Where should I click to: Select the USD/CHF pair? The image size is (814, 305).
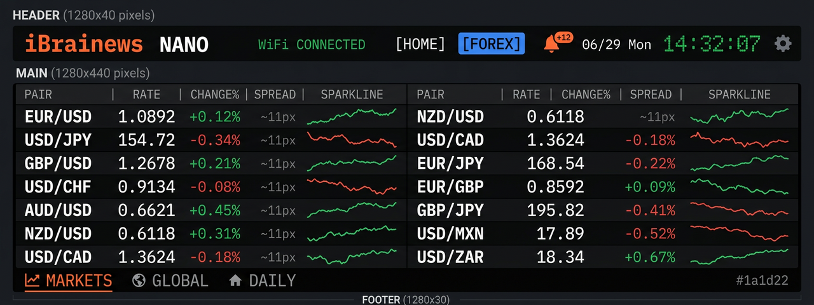tap(58, 187)
